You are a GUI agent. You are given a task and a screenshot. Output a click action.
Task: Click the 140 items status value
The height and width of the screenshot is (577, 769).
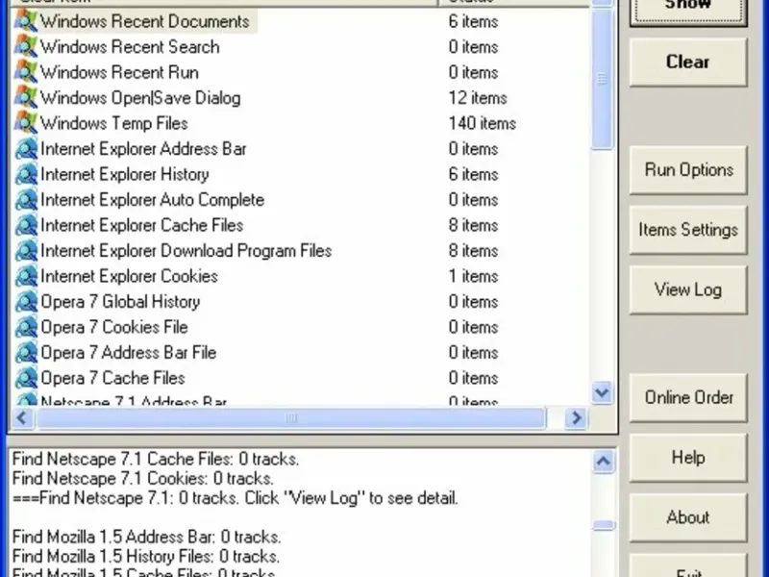[483, 123]
